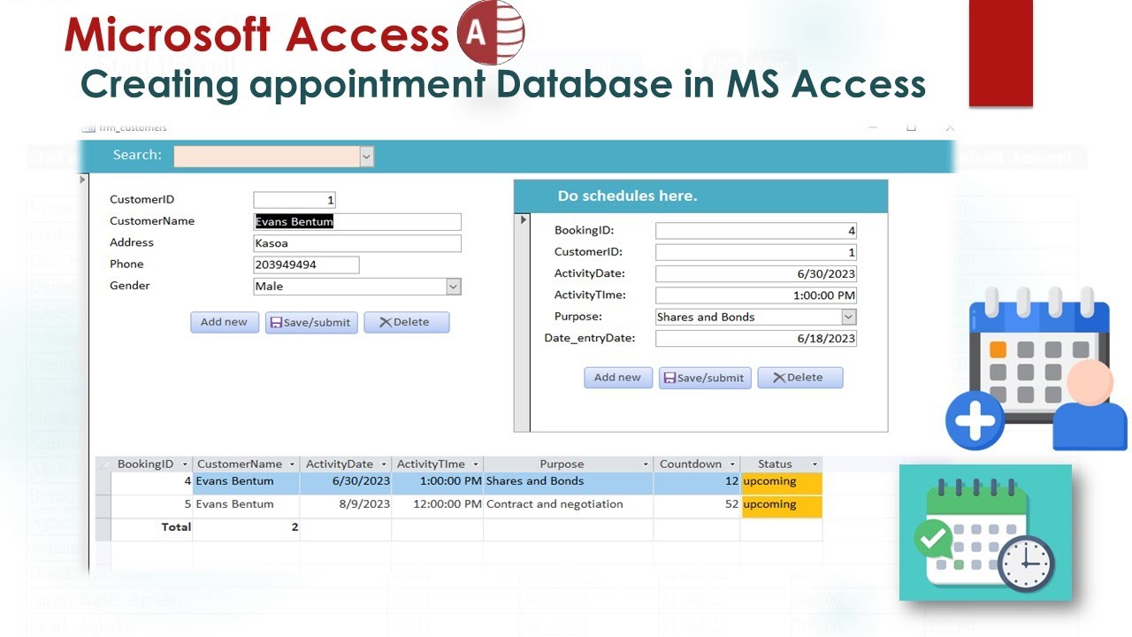Click Countdown cell showing 12
The width and height of the screenshot is (1132, 637).
click(697, 482)
